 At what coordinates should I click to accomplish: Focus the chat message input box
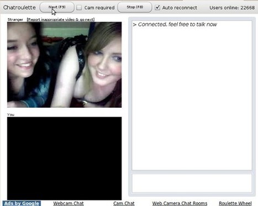(192, 183)
